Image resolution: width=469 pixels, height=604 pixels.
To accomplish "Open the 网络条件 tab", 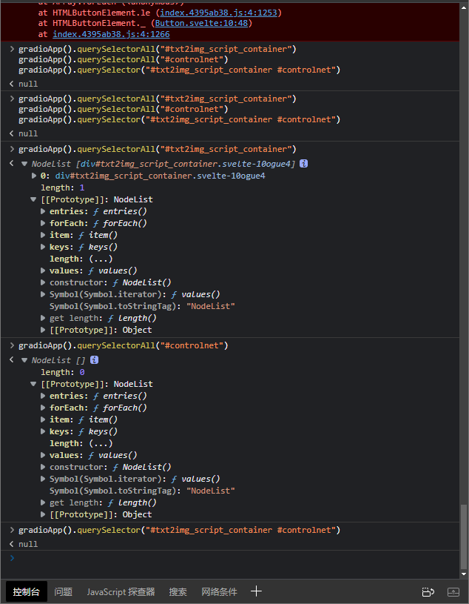I will pyautogui.click(x=220, y=591).
